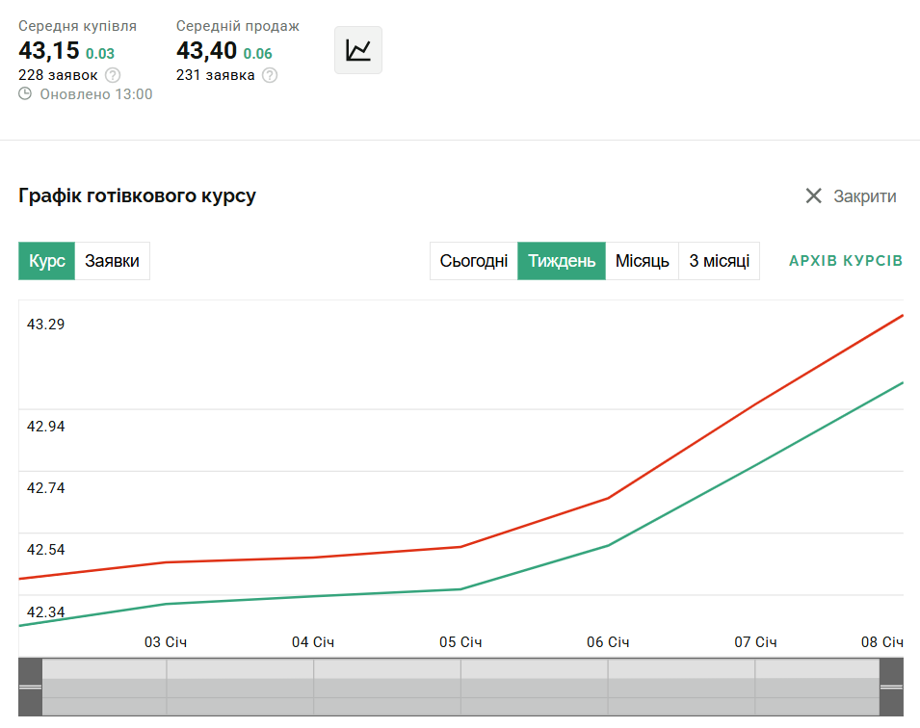Image resolution: width=920 pixels, height=728 pixels.
Task: Click the green line at 05 Січ
Action: (460, 588)
